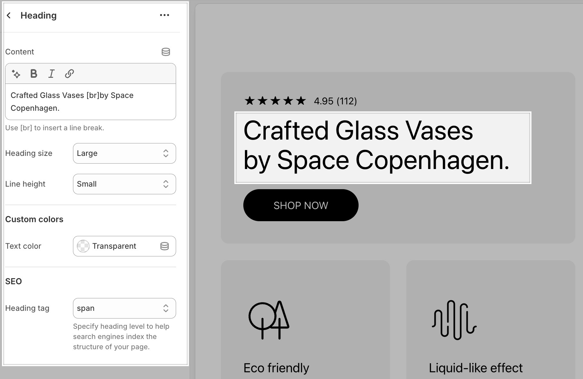Click the SHOP NOW button in preview
Screen dimensions: 583x379
301,205
